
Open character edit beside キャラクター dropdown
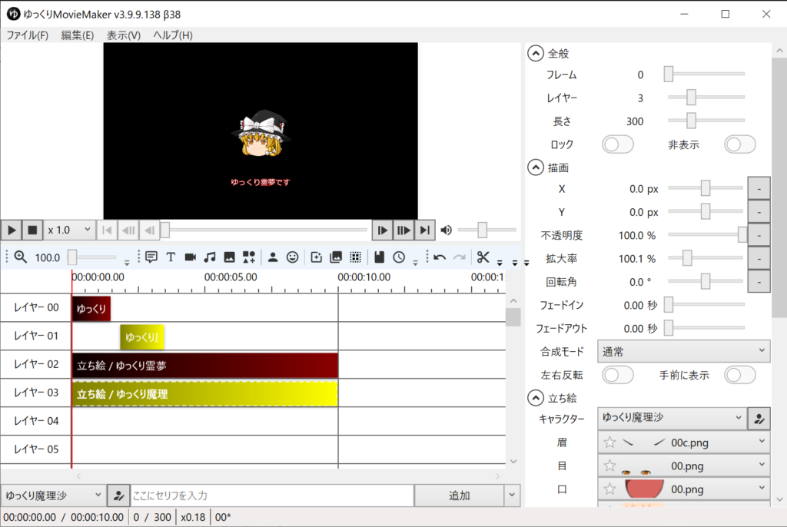click(x=759, y=419)
